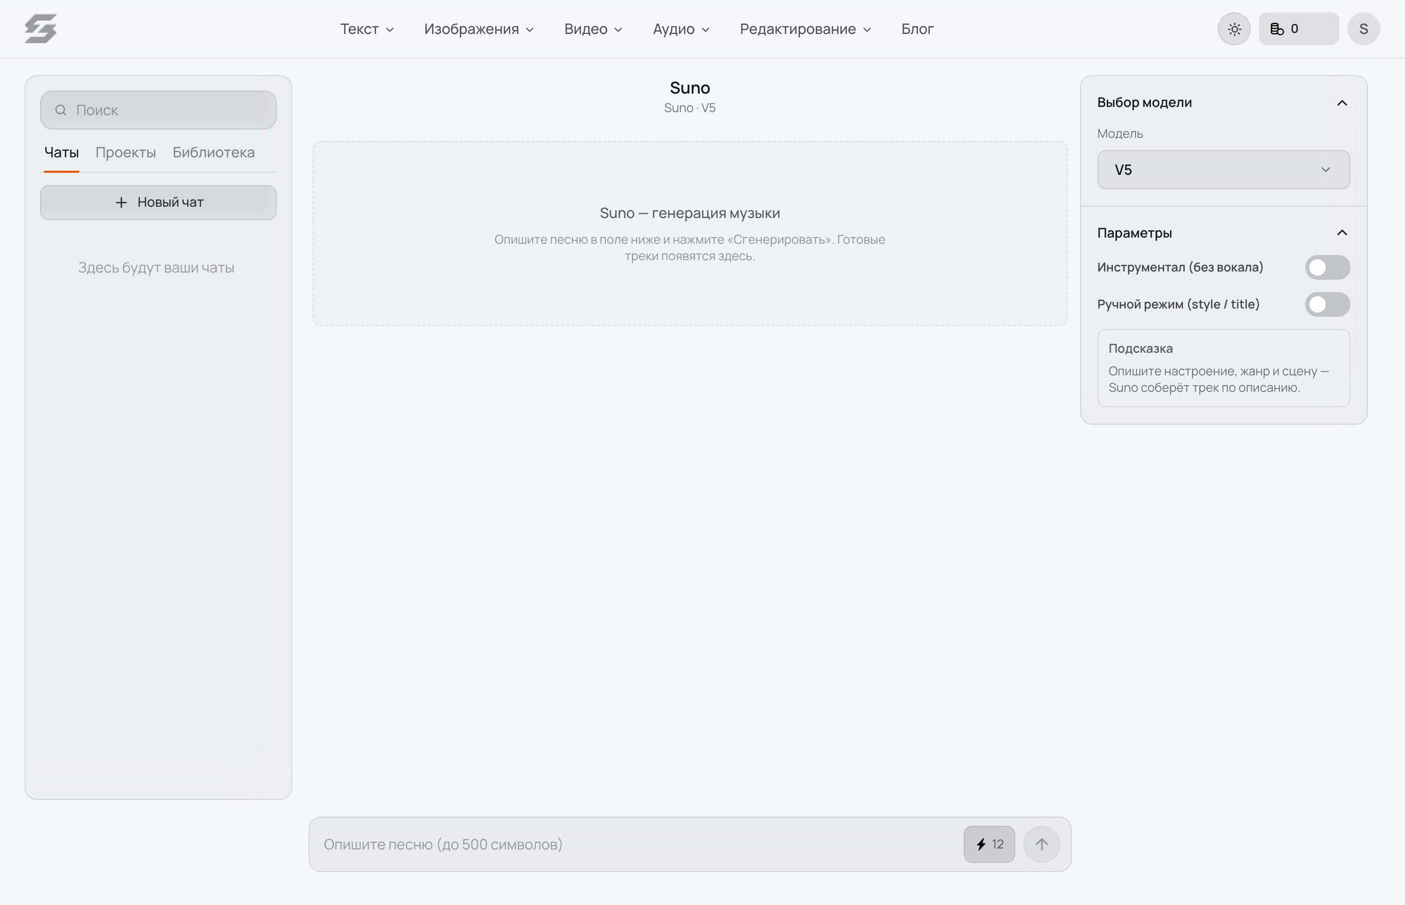
Task: Click the Подсказка hint box
Action: (x=1223, y=368)
